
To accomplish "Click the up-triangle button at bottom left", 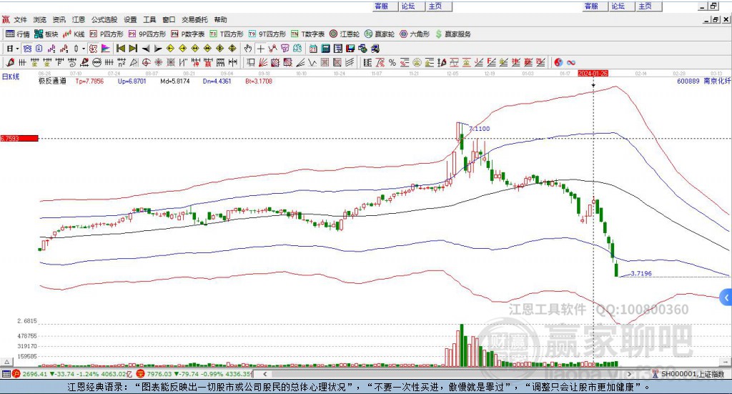I will 6,362.
